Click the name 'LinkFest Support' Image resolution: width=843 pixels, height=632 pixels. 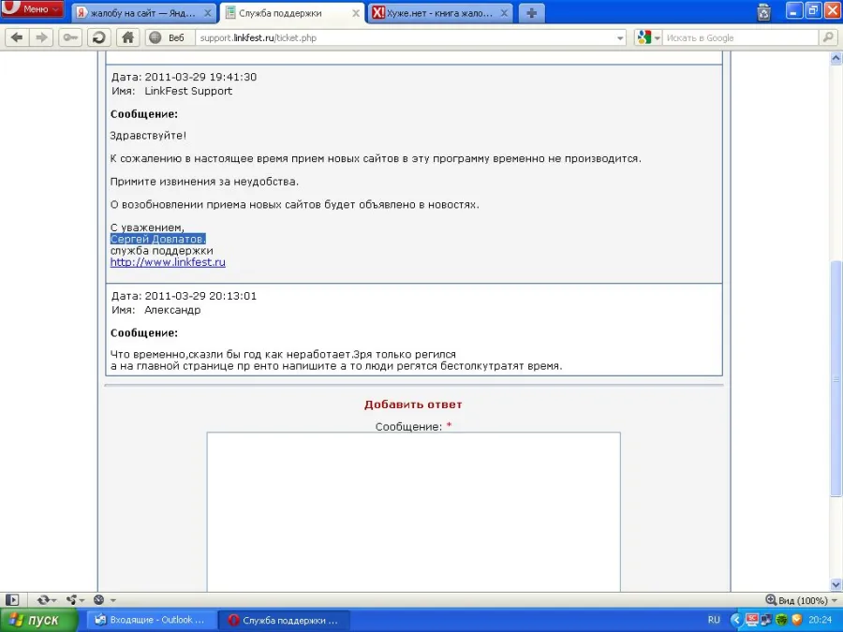tap(188, 91)
